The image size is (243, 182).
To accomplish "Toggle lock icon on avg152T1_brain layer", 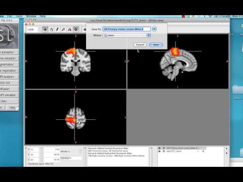I will coord(164,151).
